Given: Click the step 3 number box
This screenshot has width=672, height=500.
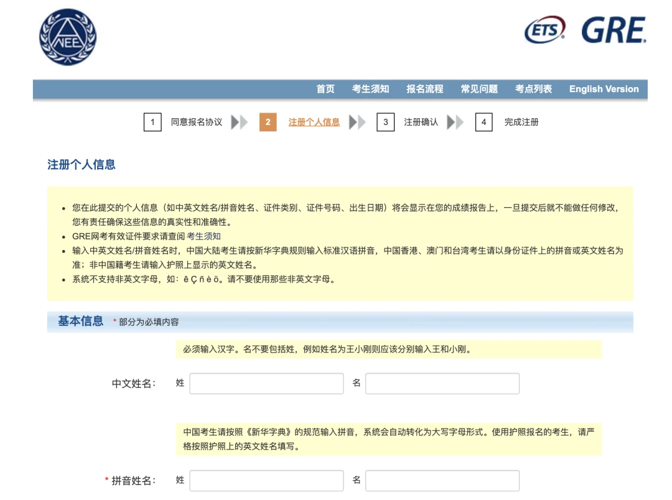Looking at the screenshot, I should 386,122.
